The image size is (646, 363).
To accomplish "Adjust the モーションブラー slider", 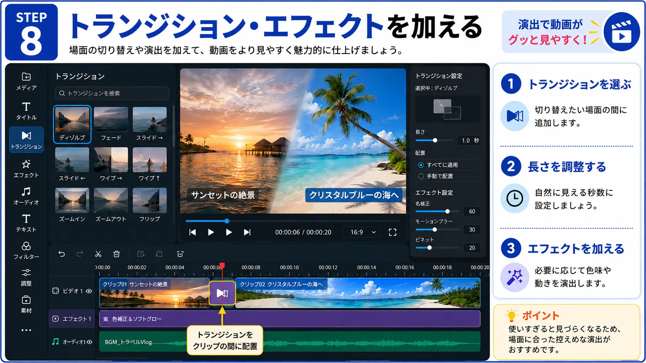I will click(x=437, y=230).
